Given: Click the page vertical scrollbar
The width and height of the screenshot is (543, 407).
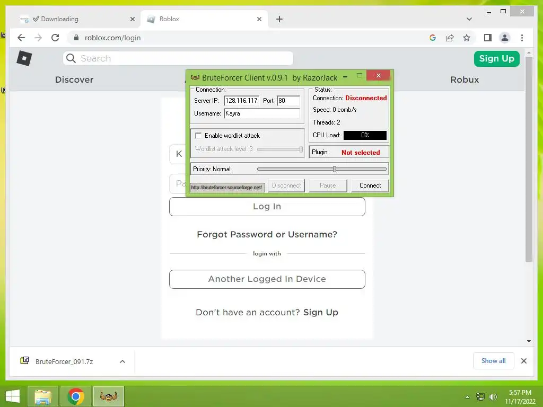Looking at the screenshot, I should pos(529,159).
